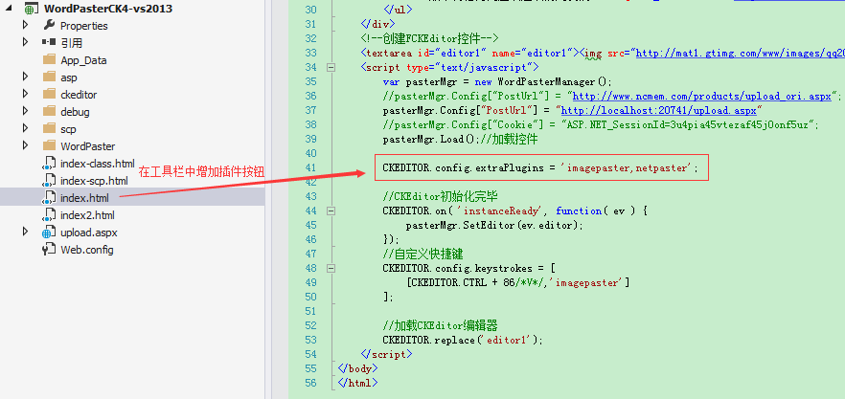Click the index-class.html file icon
This screenshot has width=845, height=399.
pyautogui.click(x=49, y=164)
